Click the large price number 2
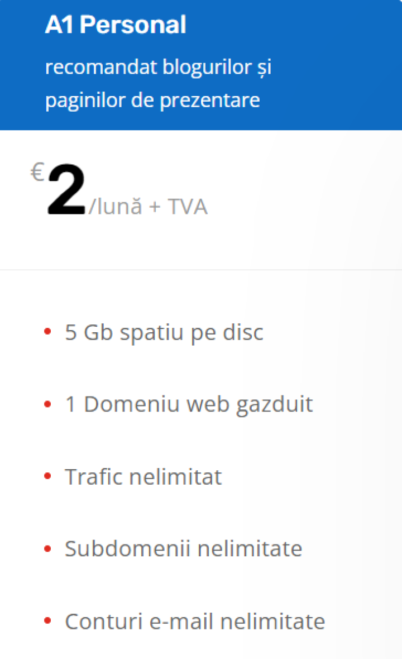The height and width of the screenshot is (659, 402). 66,190
